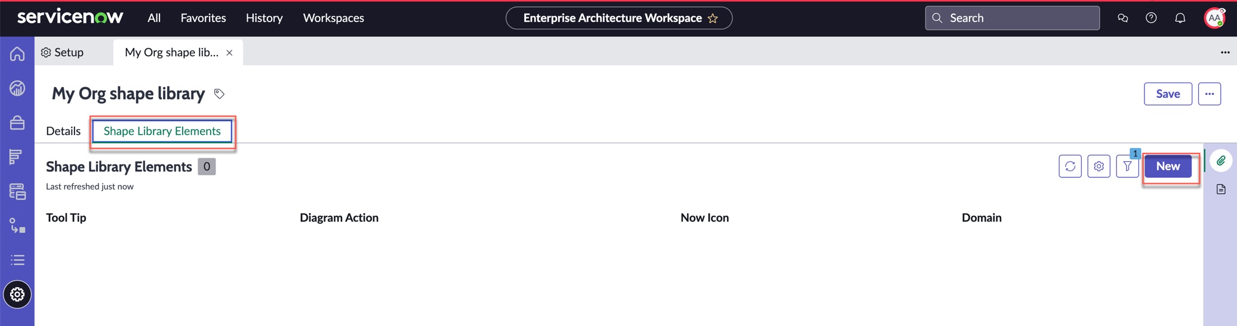This screenshot has width=1237, height=326.
Task: Switch to Shape Library Elements tab
Action: pos(162,131)
